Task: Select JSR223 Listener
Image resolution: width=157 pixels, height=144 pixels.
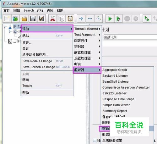Action: (127, 93)
